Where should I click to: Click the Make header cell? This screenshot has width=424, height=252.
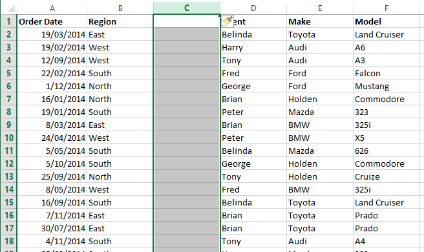tap(320, 21)
